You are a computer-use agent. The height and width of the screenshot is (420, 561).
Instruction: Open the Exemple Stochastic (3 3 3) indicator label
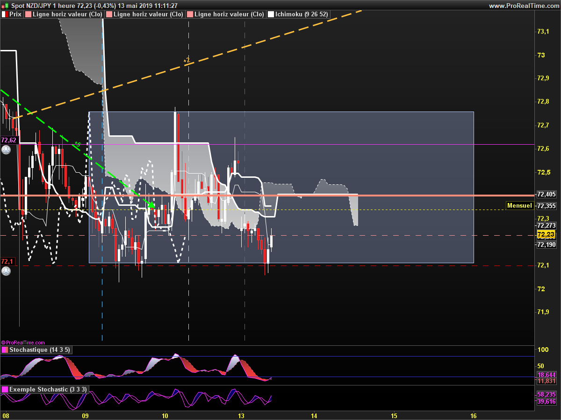pos(44,389)
